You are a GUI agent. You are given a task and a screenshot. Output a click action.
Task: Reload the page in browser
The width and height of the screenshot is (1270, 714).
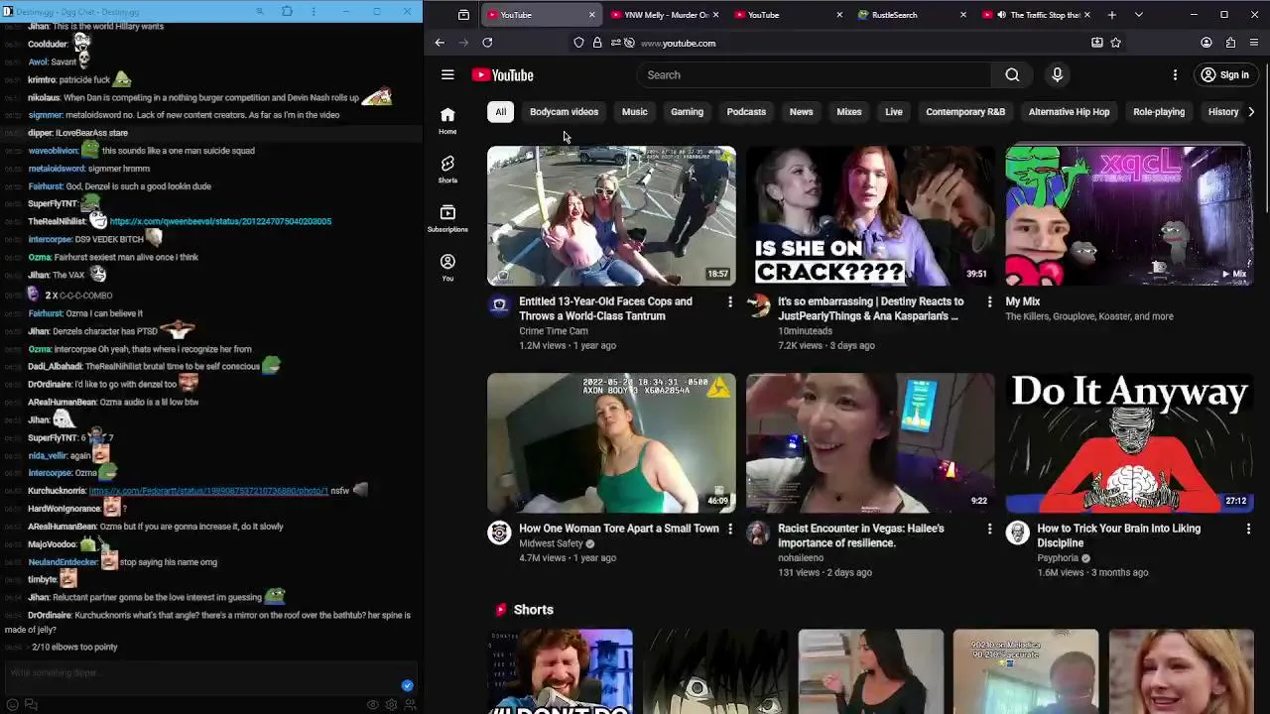[x=487, y=43]
